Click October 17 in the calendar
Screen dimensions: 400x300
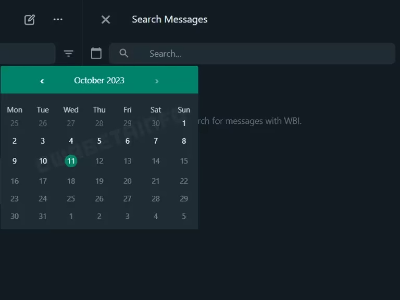point(43,181)
